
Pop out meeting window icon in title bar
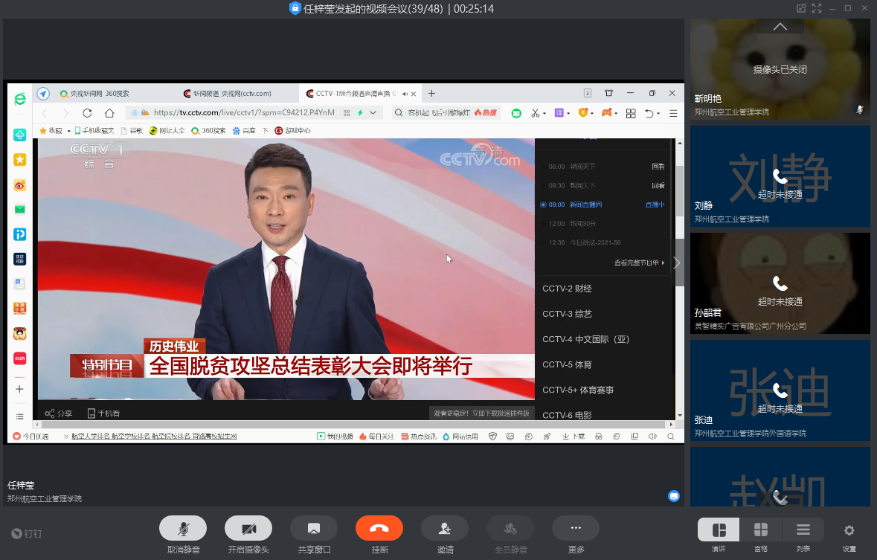pos(801,8)
